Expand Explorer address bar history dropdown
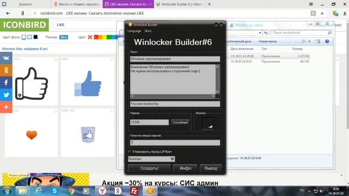The width and height of the screenshot is (349, 196). click(260, 33)
